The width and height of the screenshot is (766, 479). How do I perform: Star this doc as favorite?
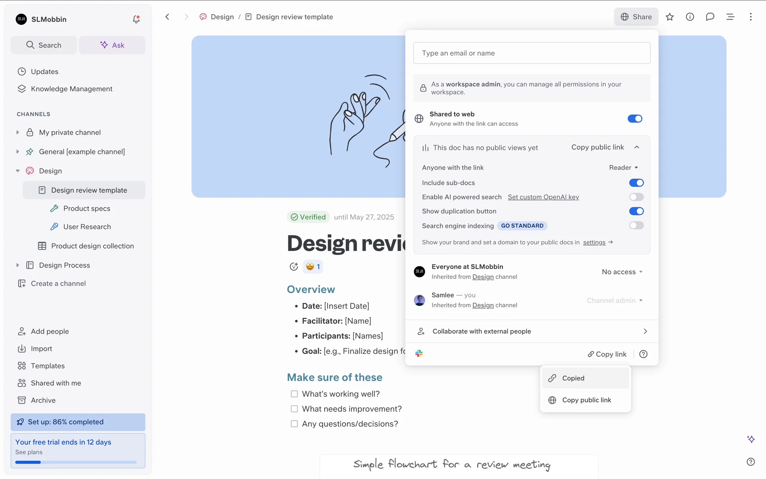tap(669, 17)
